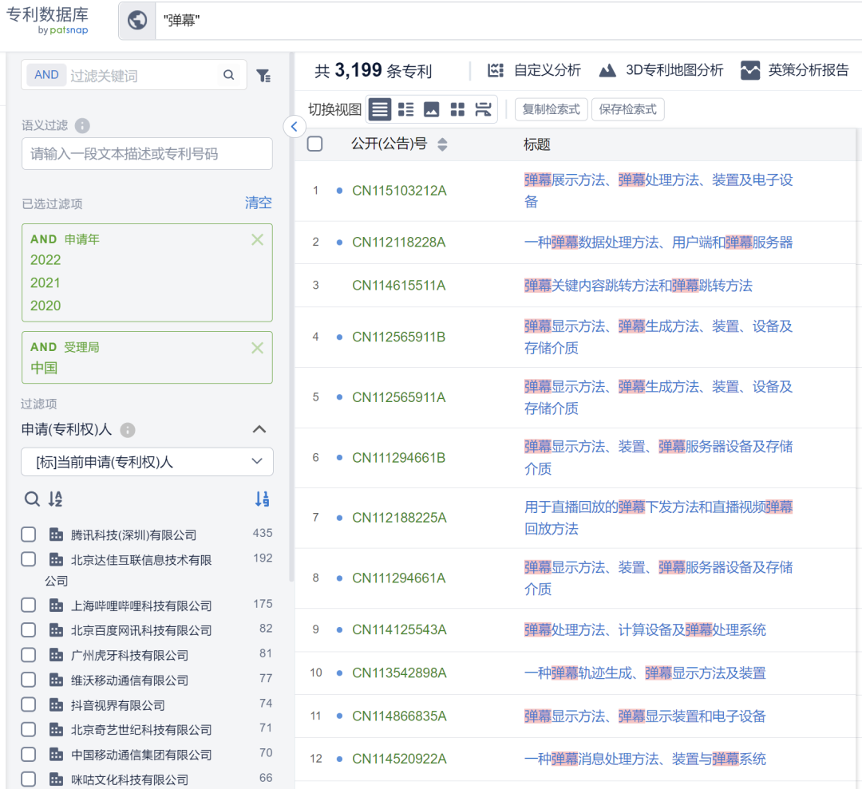Check the select-all checkbox in the table header
The width and height of the screenshot is (862, 789).
(315, 144)
